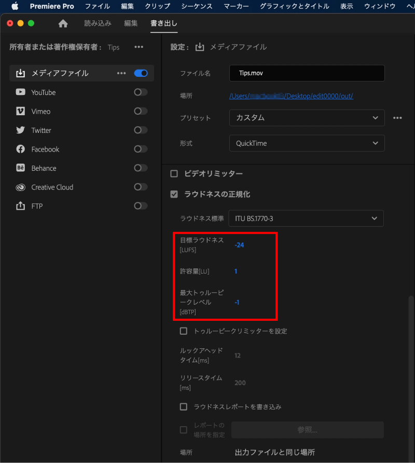Image resolution: width=415 pixels, height=463 pixels.
Task: Click the 許容量 value 1
Action: [236, 271]
